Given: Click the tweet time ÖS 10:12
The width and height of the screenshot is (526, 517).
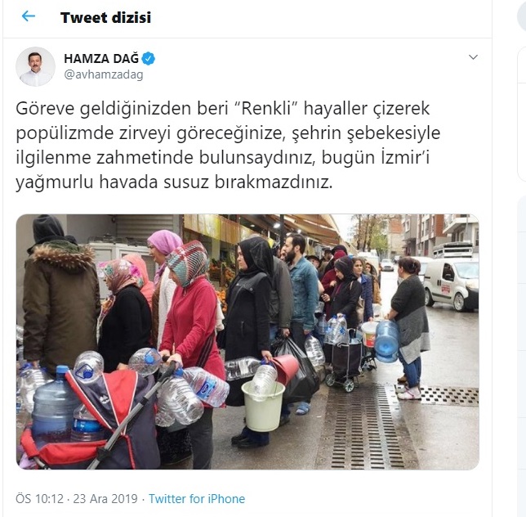Looking at the screenshot, I should [39, 498].
